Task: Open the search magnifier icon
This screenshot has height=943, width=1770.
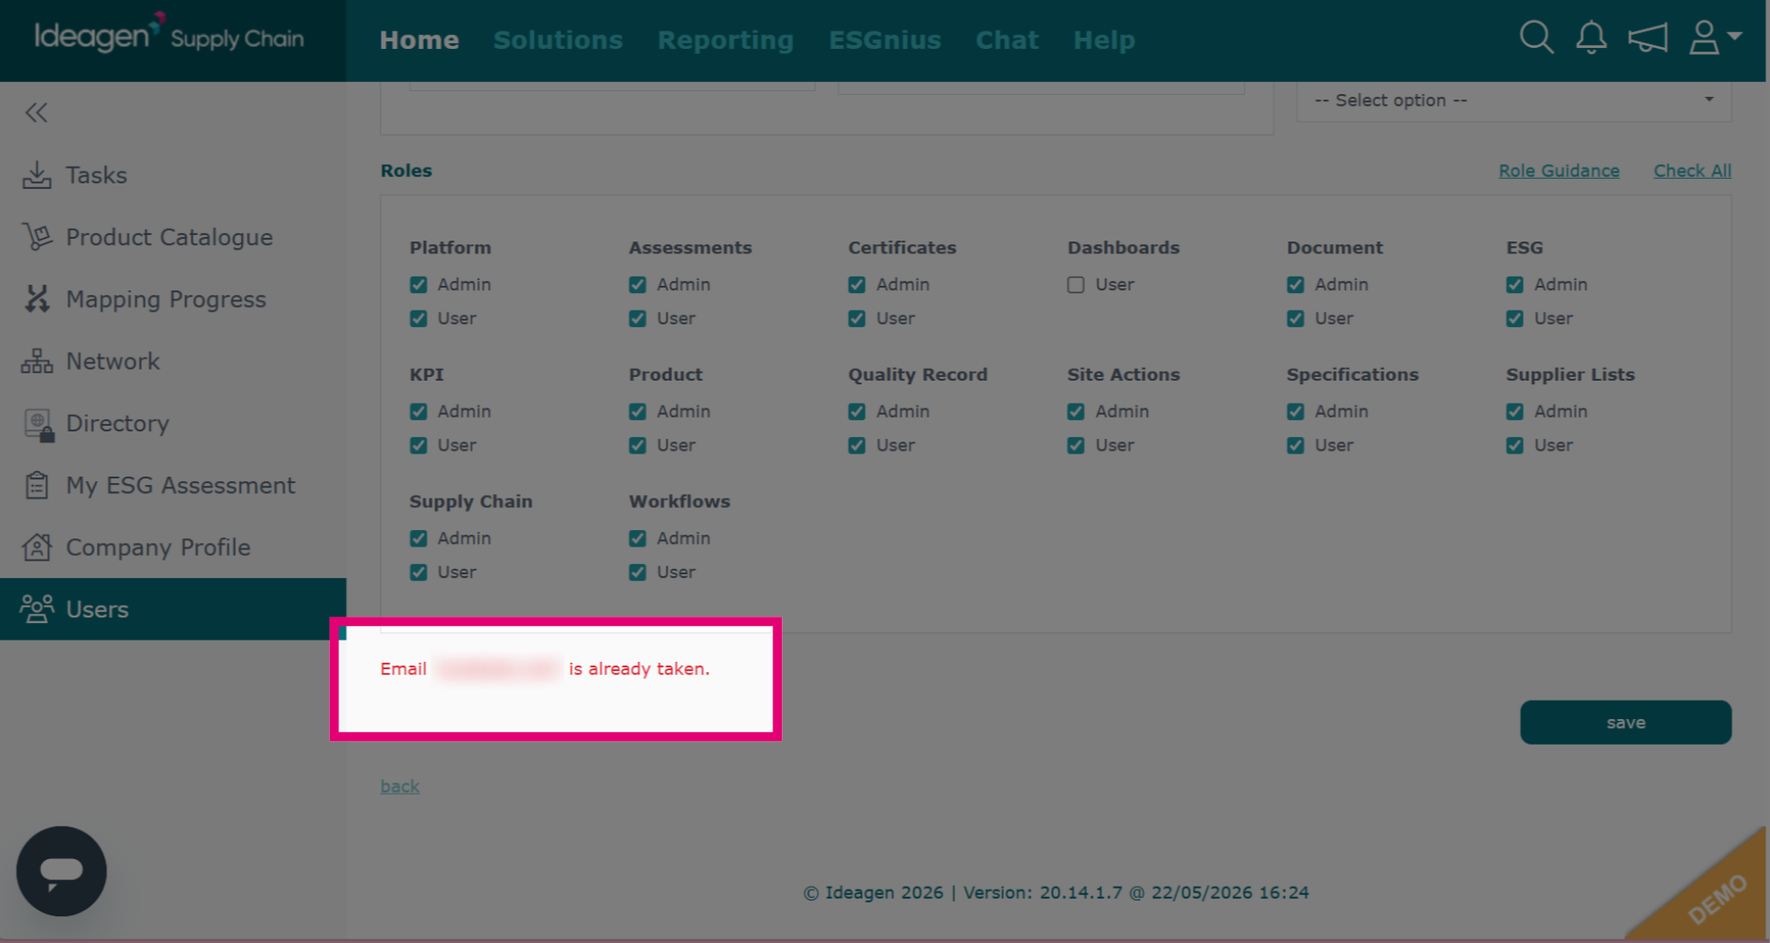Action: 1536,38
